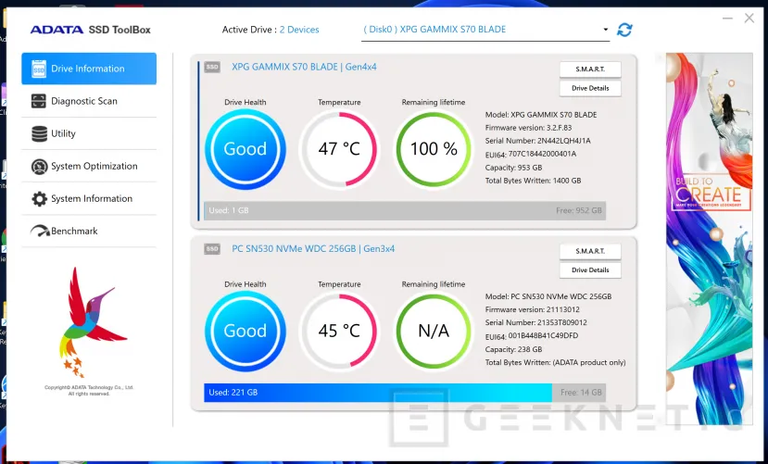The height and width of the screenshot is (464, 768).
Task: Click the refresh drives icon
Action: (x=624, y=30)
